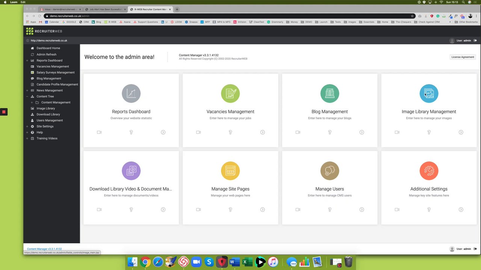Click the help icon on Download Library card
Viewport: 481px width, 270px height.
(131, 209)
